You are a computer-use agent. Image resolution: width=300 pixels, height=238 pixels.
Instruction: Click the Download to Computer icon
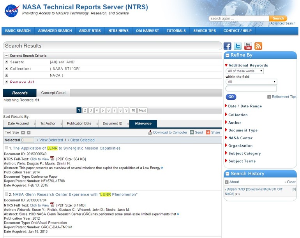pyautogui.click(x=150, y=132)
